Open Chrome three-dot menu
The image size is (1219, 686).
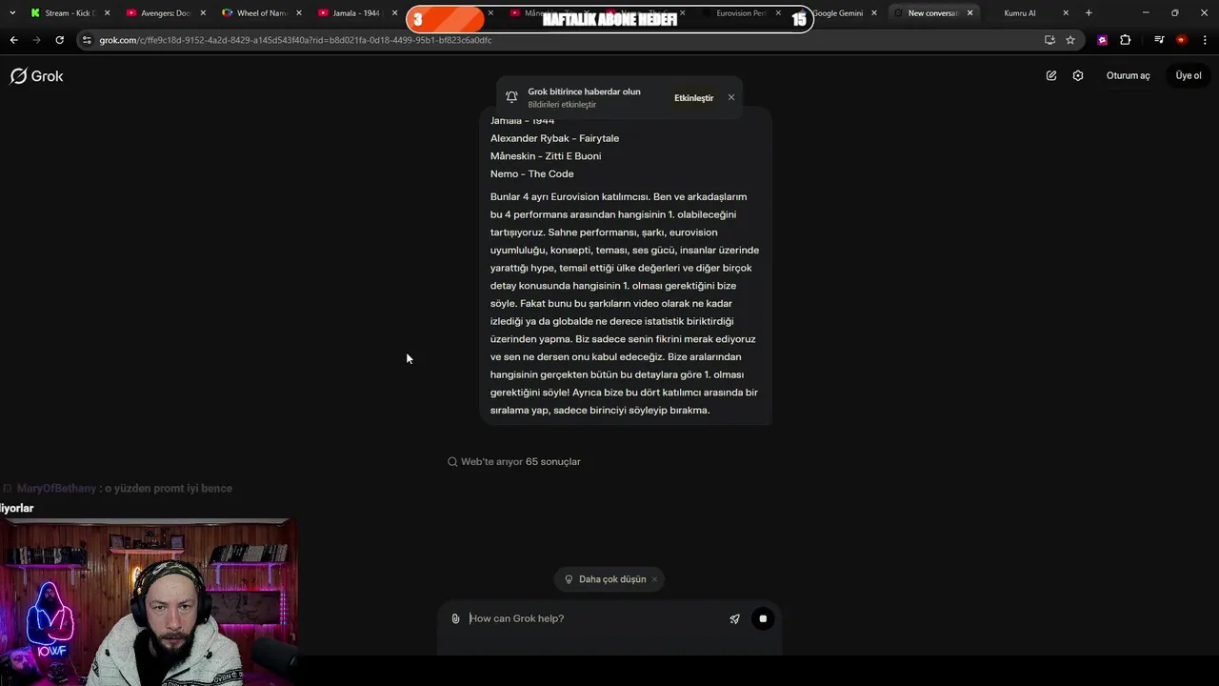click(x=1205, y=40)
